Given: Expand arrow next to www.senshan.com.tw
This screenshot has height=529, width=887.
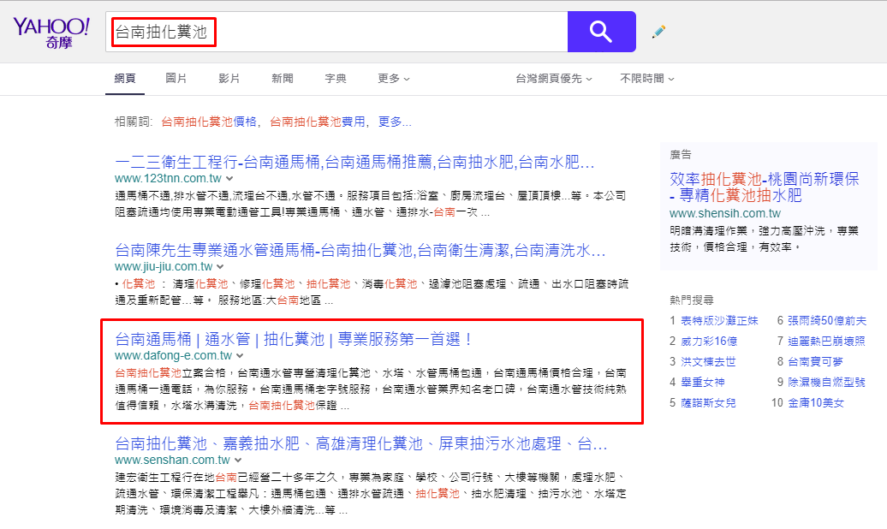Looking at the screenshot, I should pos(238,460).
